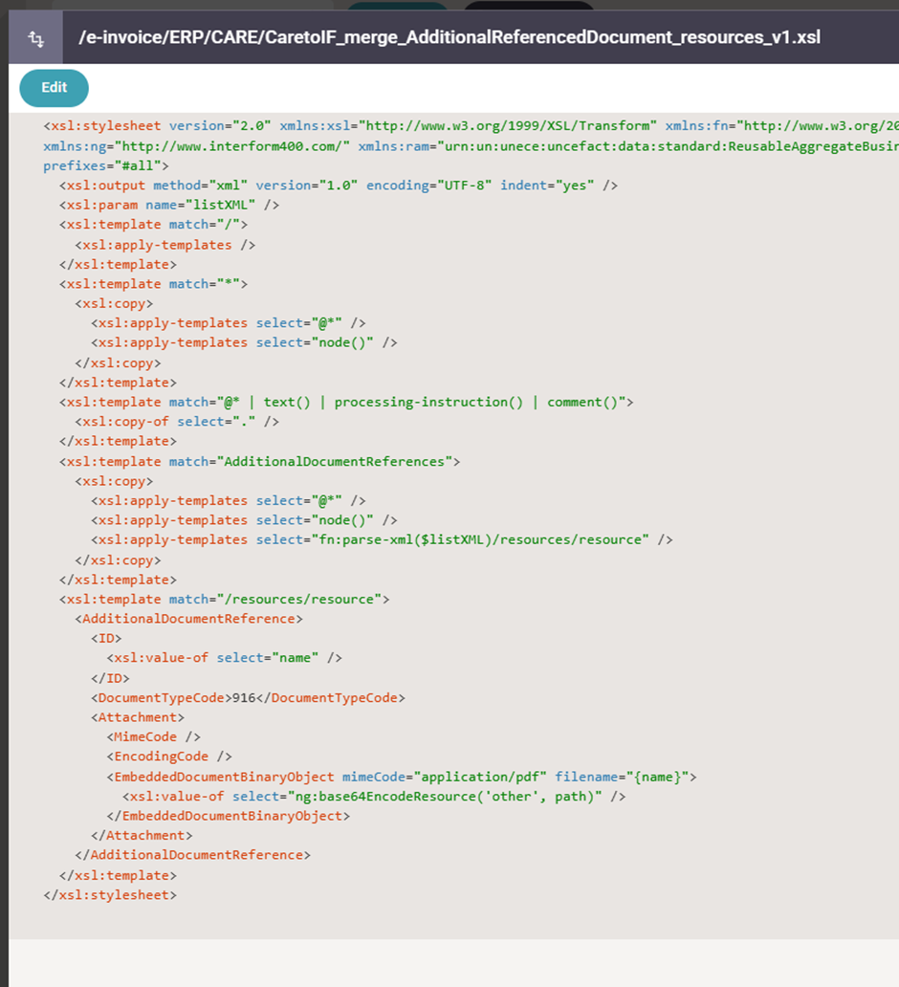Select the prefixes="#all" line
The height and width of the screenshot is (987, 899).
103,165
